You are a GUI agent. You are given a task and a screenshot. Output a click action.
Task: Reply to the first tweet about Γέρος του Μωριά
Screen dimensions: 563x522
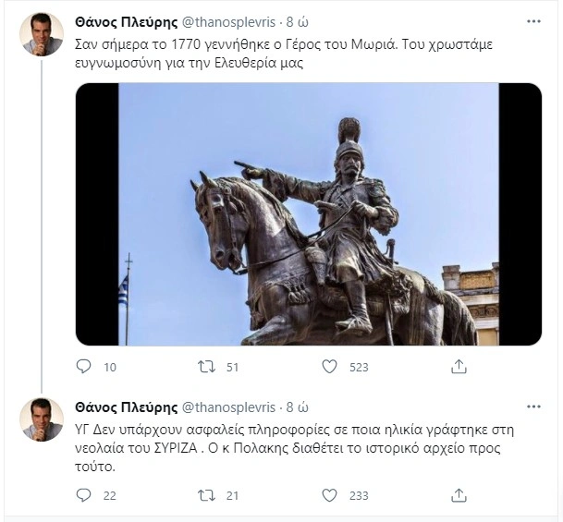(84, 367)
